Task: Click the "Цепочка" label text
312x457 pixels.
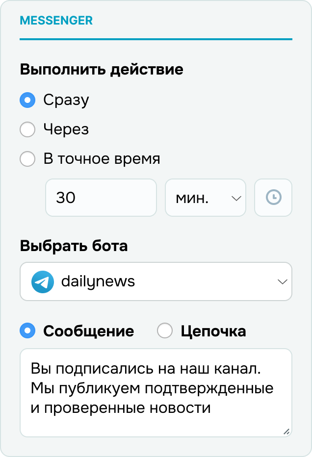Action: (x=213, y=331)
